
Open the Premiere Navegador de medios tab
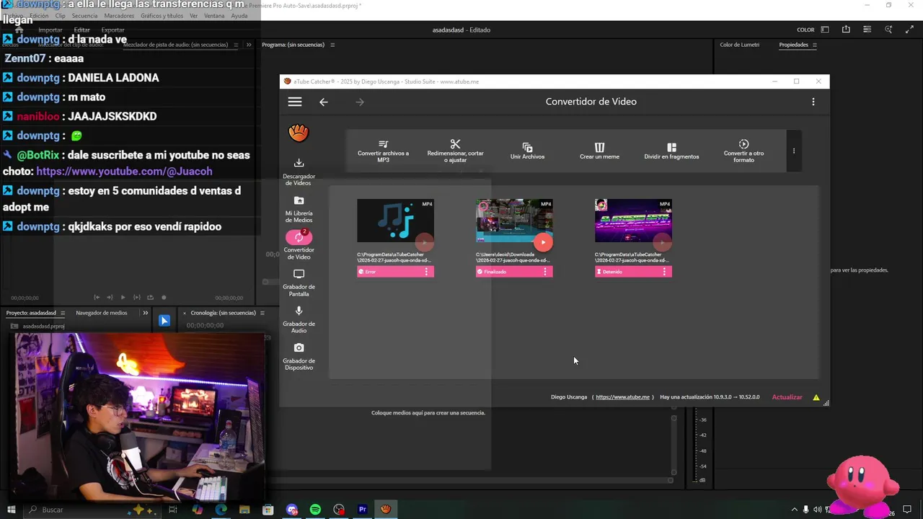click(101, 313)
